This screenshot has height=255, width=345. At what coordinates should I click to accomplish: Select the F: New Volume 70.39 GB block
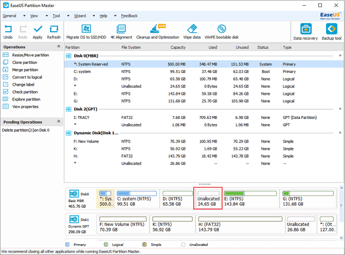[x=123, y=224]
